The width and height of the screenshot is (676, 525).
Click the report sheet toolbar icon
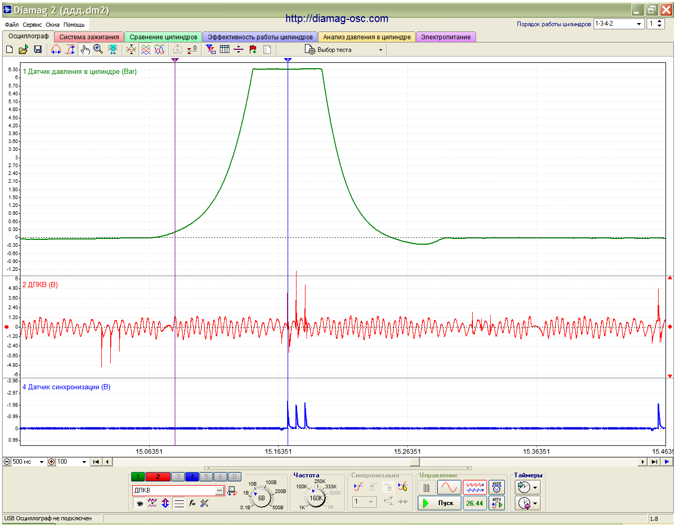click(267, 49)
